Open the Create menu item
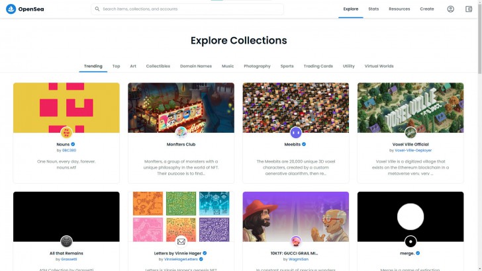 click(427, 9)
